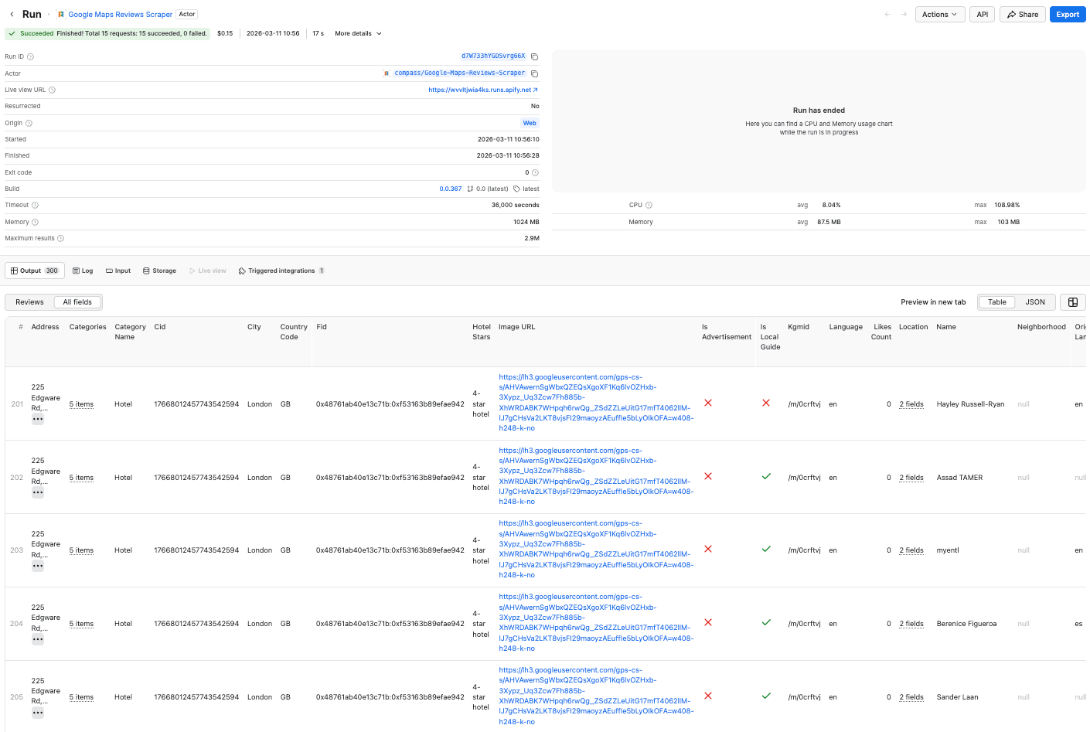Click the Export button
This screenshot has width=1090, height=732.
1068,14
